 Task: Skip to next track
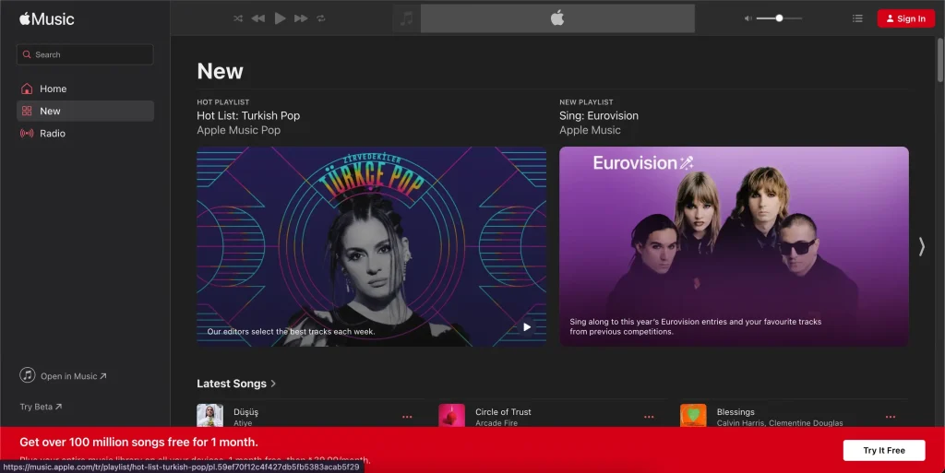point(301,18)
